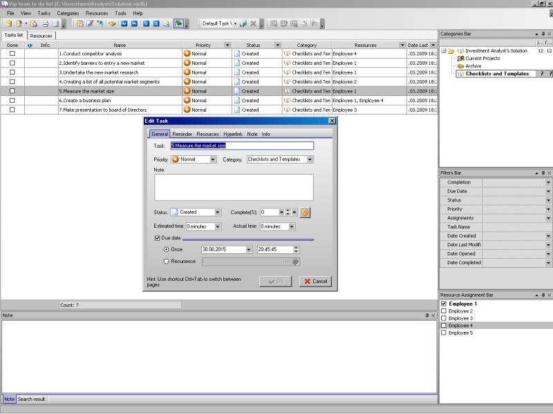This screenshot has width=553, height=414.
Task: Check the Employee 3 resource checkbox
Action: click(x=444, y=318)
